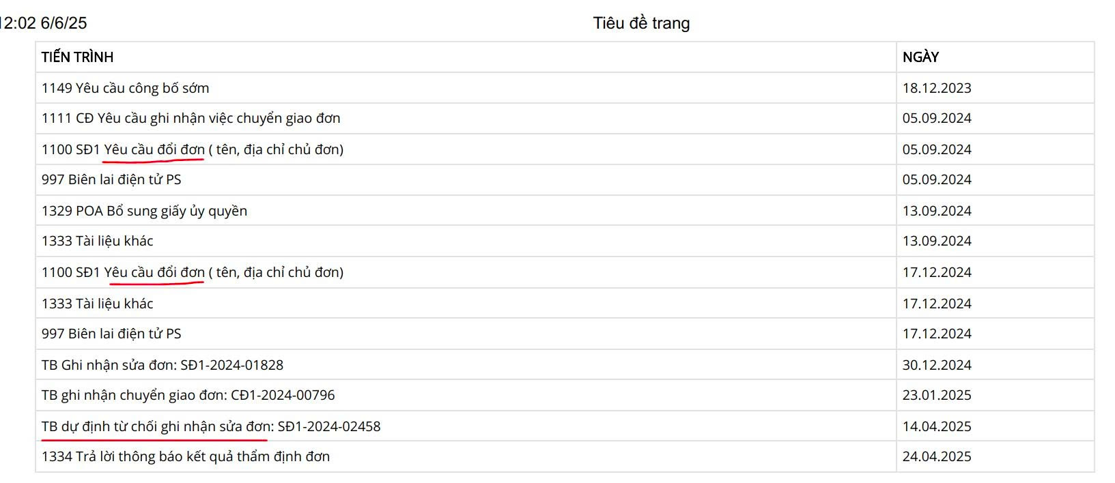This screenshot has width=1115, height=483.
Task: Click the NGÀY column header
Action: tap(920, 57)
